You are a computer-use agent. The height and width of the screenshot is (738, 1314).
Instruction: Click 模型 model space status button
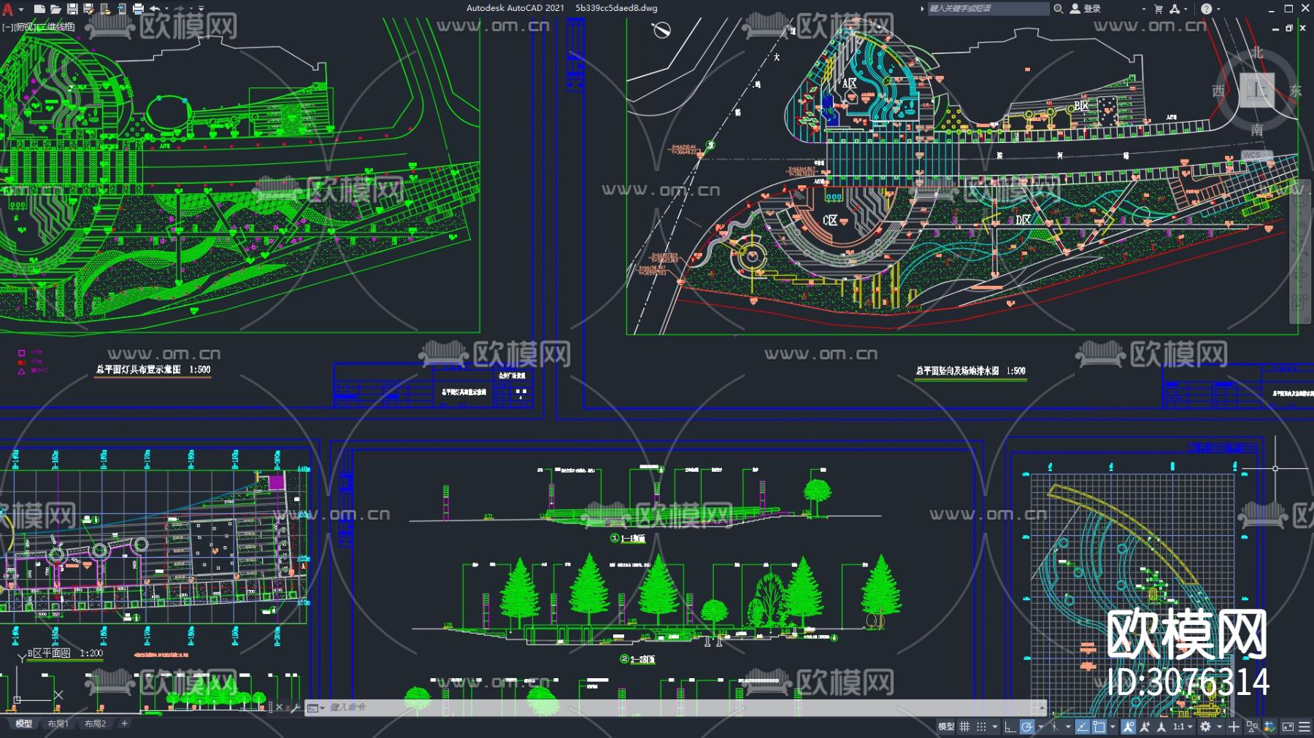click(x=946, y=726)
